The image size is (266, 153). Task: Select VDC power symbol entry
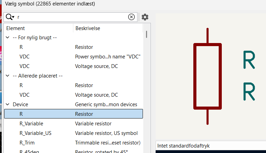(73, 56)
